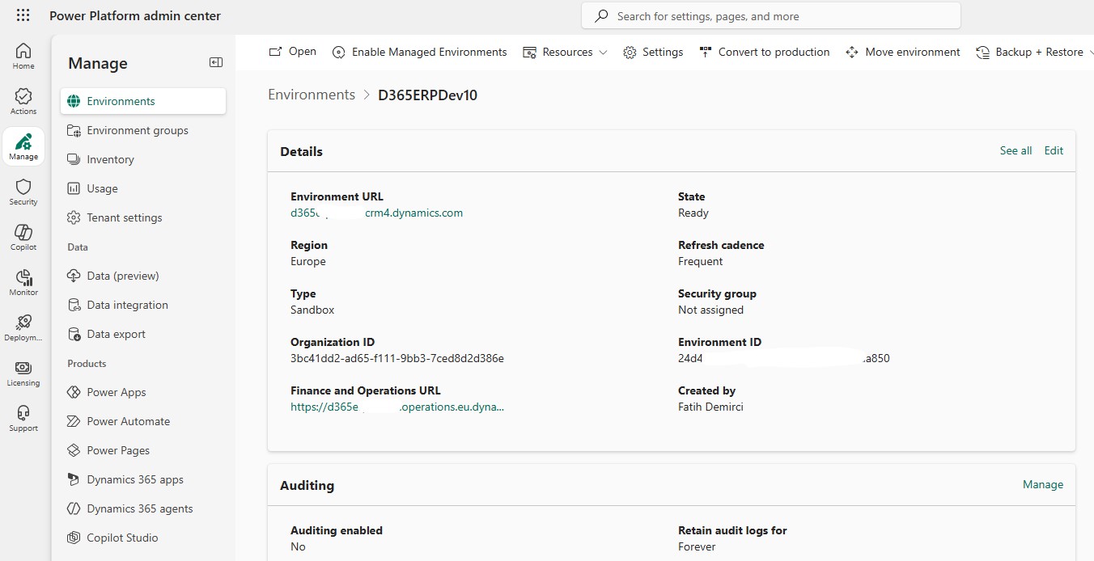This screenshot has height=561, width=1094.
Task: Click the search magnifier icon
Action: pos(601,16)
